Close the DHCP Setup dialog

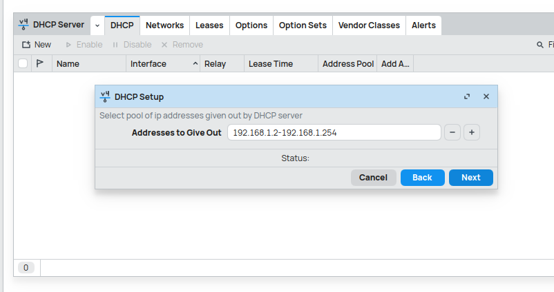click(x=486, y=97)
